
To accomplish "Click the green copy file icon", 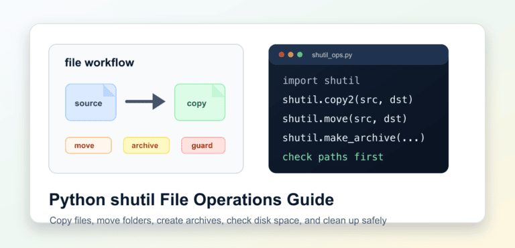I will point(200,102).
